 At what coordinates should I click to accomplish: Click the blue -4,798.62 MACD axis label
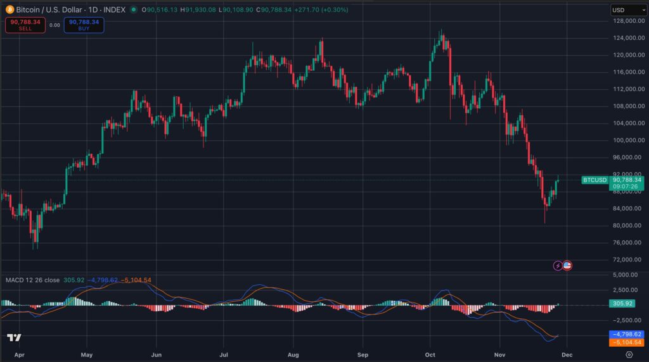[627, 334]
